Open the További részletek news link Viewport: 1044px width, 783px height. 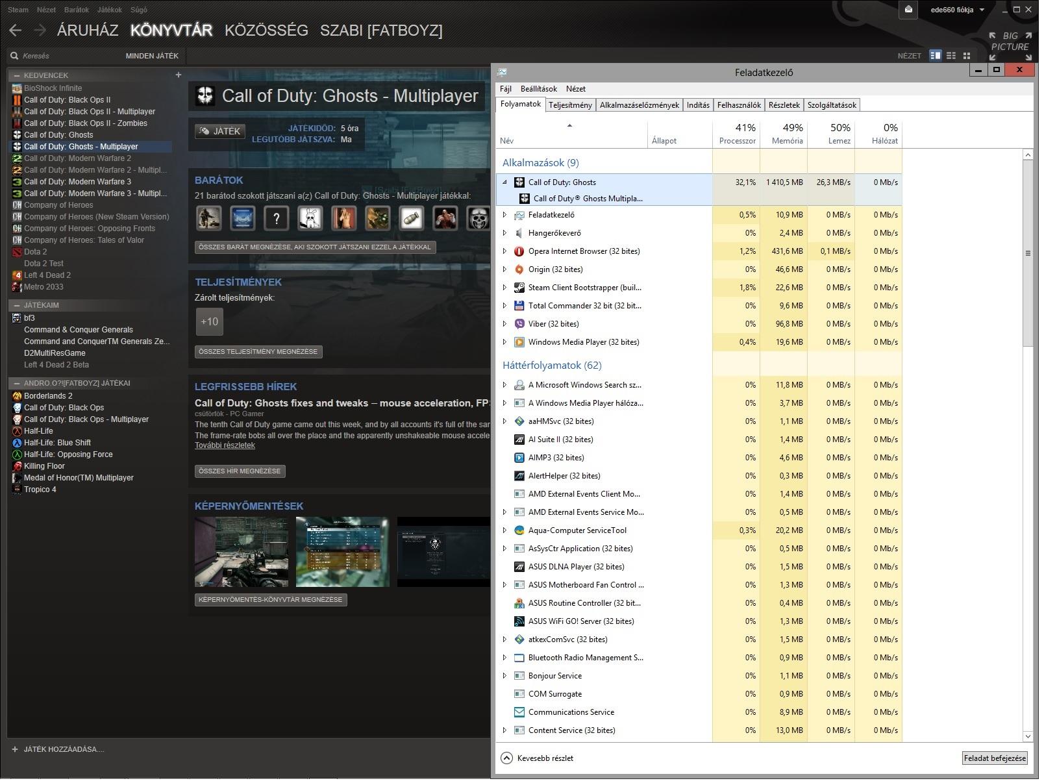[225, 445]
